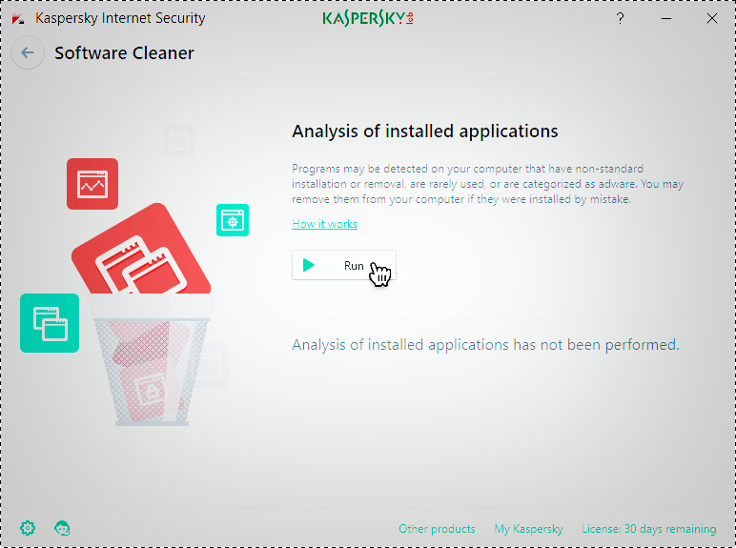Image resolution: width=736 pixels, height=548 pixels.
Task: Go back using the arrow beside Software Cleaner
Action: point(28,53)
